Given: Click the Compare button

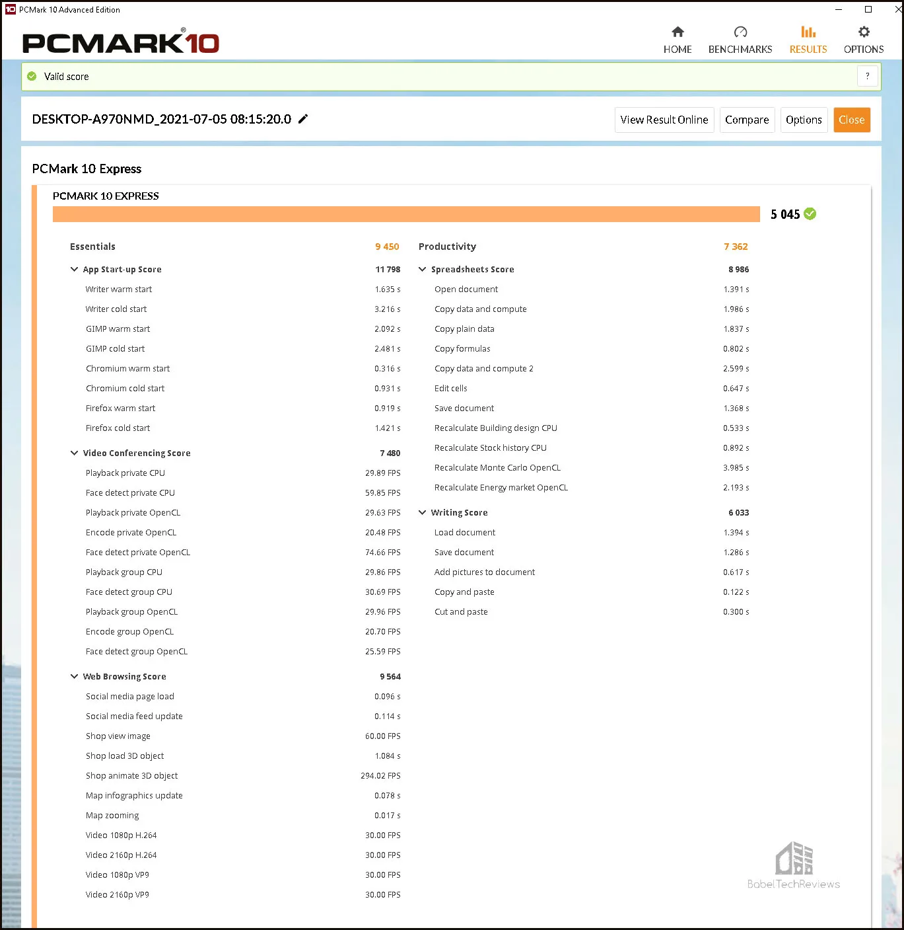Looking at the screenshot, I should click(747, 120).
